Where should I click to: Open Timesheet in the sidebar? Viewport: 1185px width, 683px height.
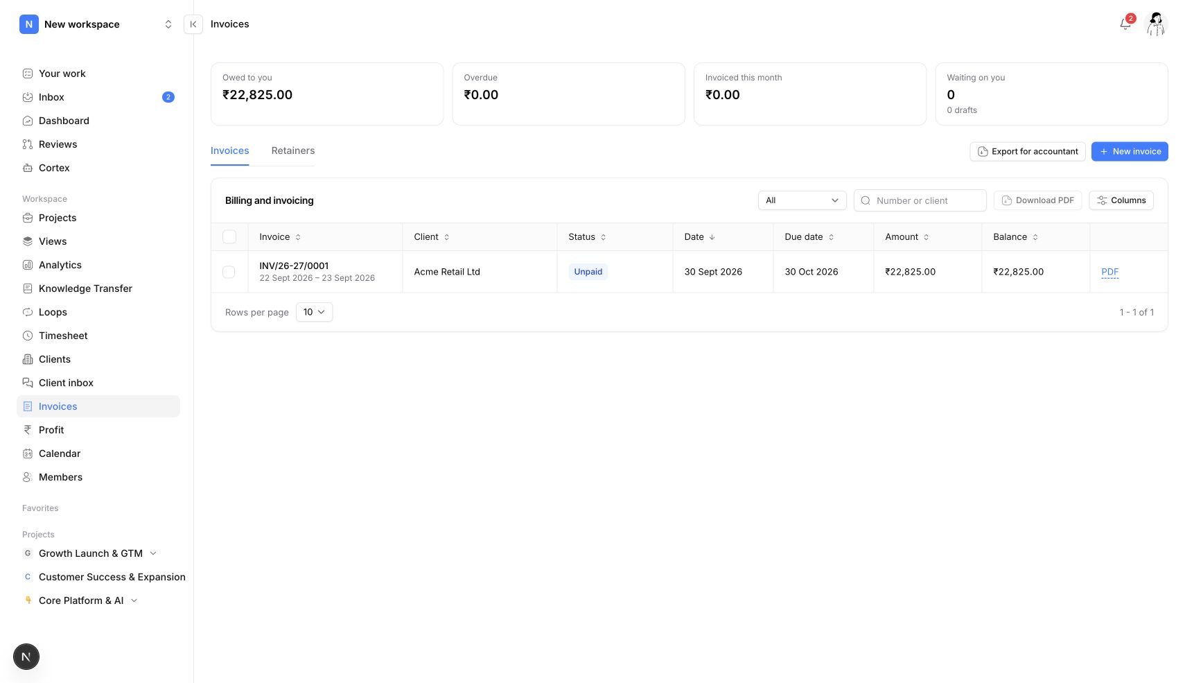tap(98, 336)
